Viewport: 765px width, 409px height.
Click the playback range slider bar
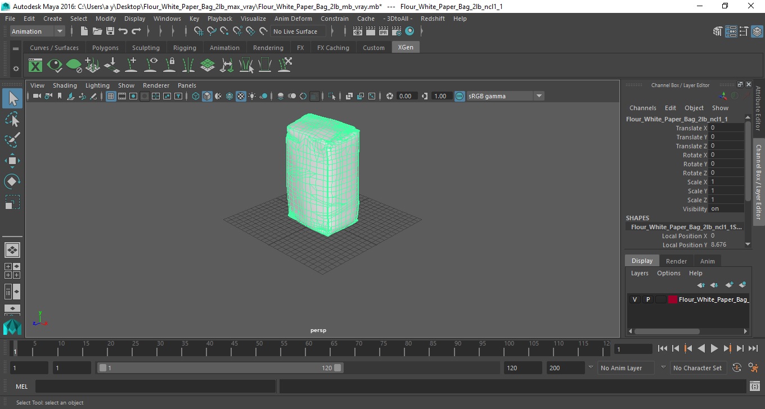pos(220,368)
